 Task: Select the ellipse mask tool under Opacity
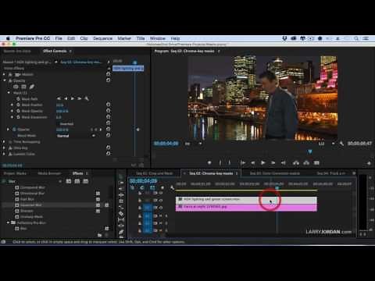coord(16,87)
